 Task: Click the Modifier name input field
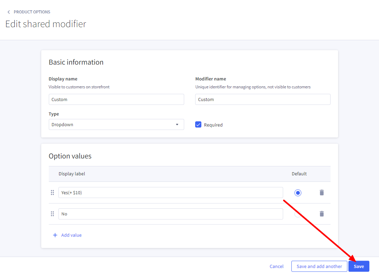coord(263,99)
